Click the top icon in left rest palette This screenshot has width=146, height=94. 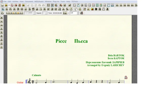pyautogui.click(x=2, y=18)
